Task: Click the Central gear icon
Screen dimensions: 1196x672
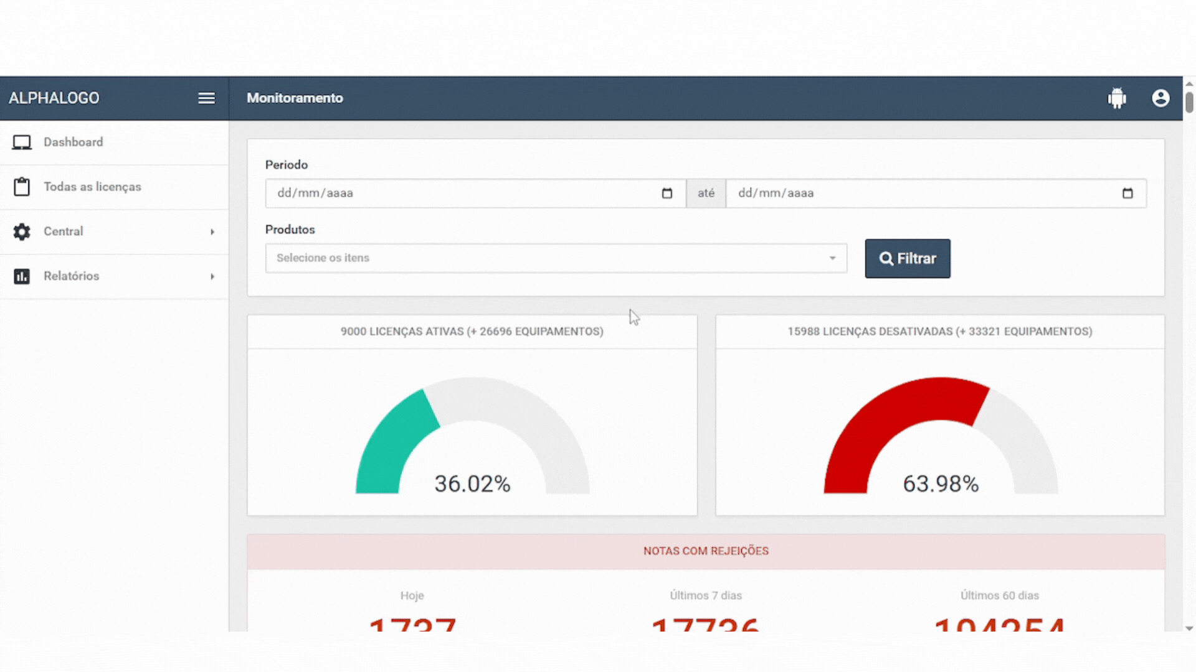Action: click(x=22, y=231)
